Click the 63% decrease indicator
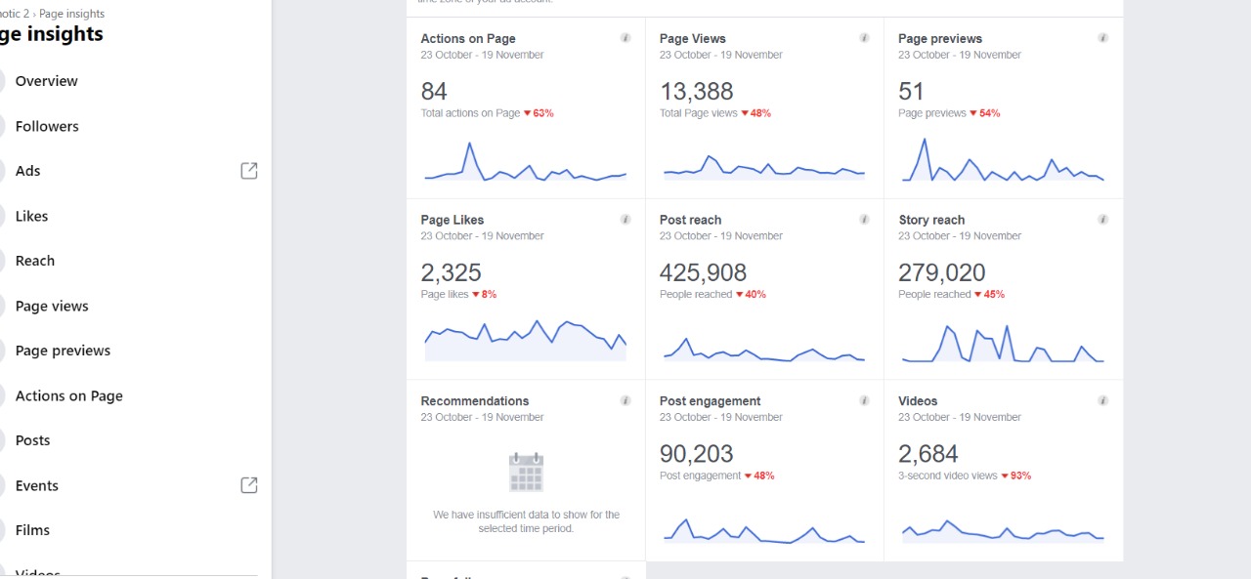1251x579 pixels. pyautogui.click(x=539, y=113)
